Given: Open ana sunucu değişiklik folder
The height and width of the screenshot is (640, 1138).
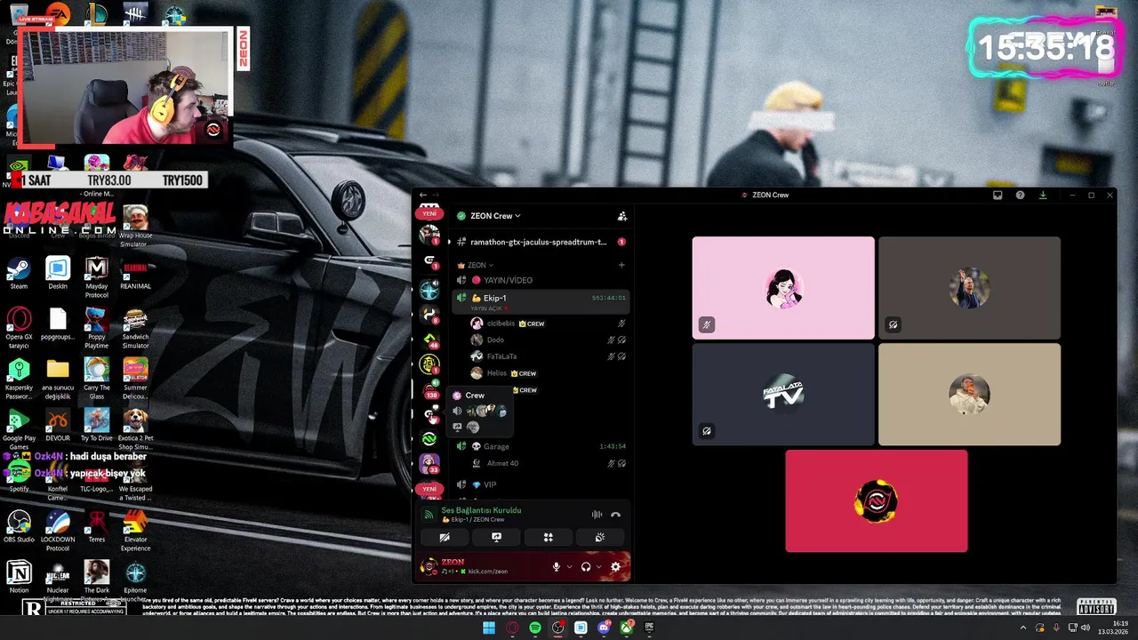Looking at the screenshot, I should (58, 379).
